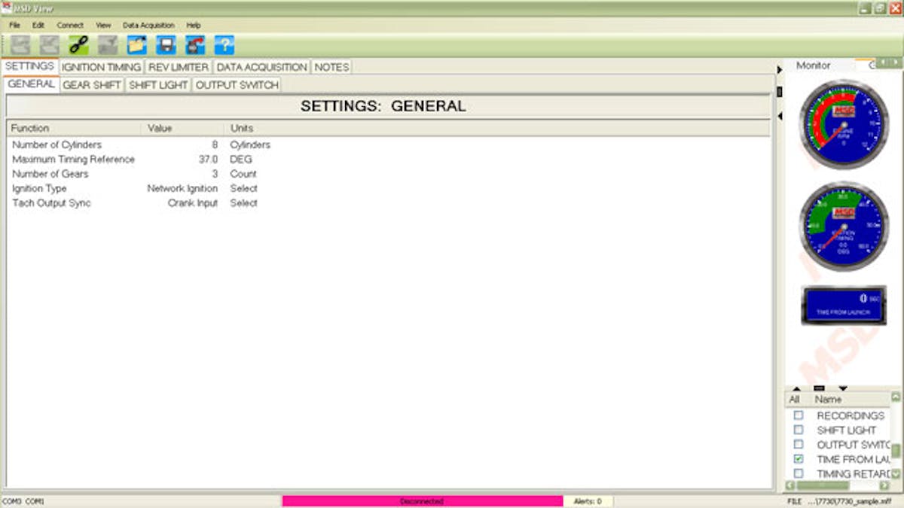Image resolution: width=904 pixels, height=508 pixels.
Task: Click the red arrow transfer icon in toolbar
Action: click(x=195, y=45)
